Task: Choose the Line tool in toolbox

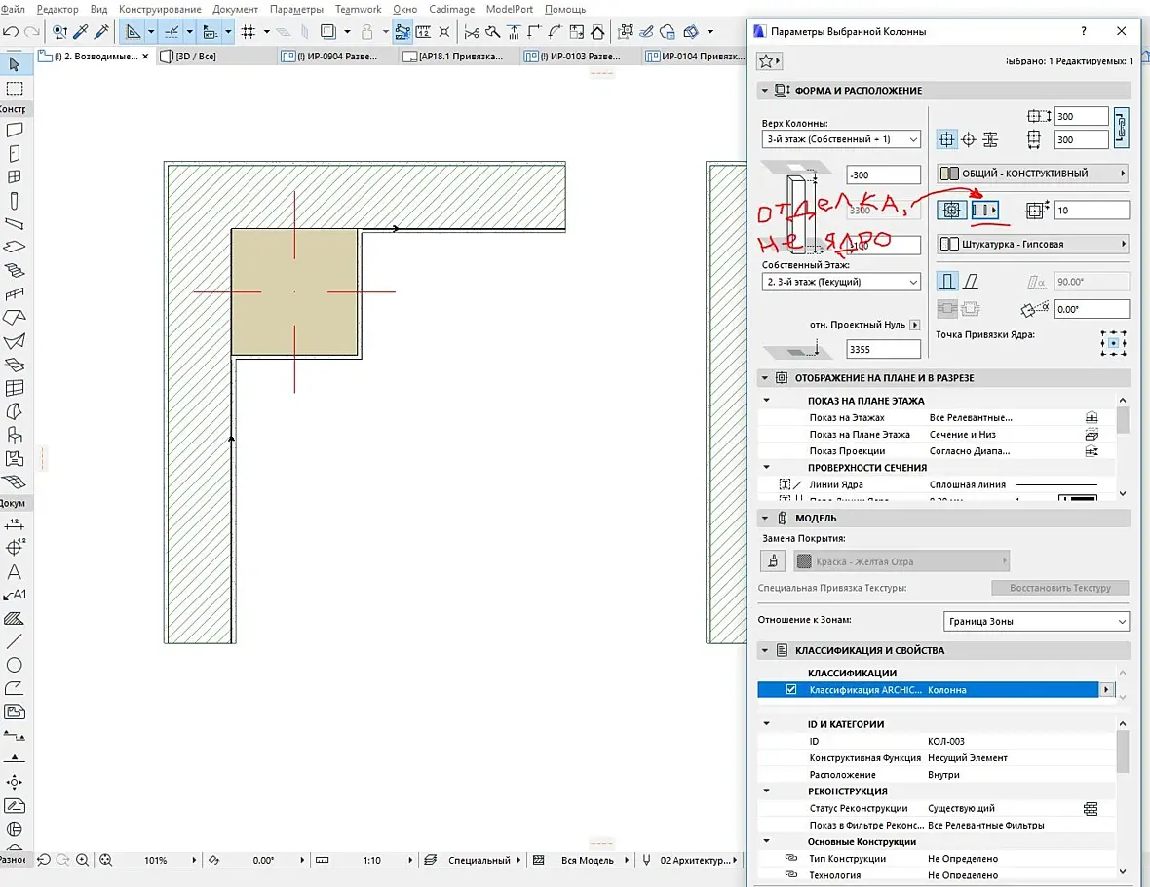Action: (x=15, y=642)
